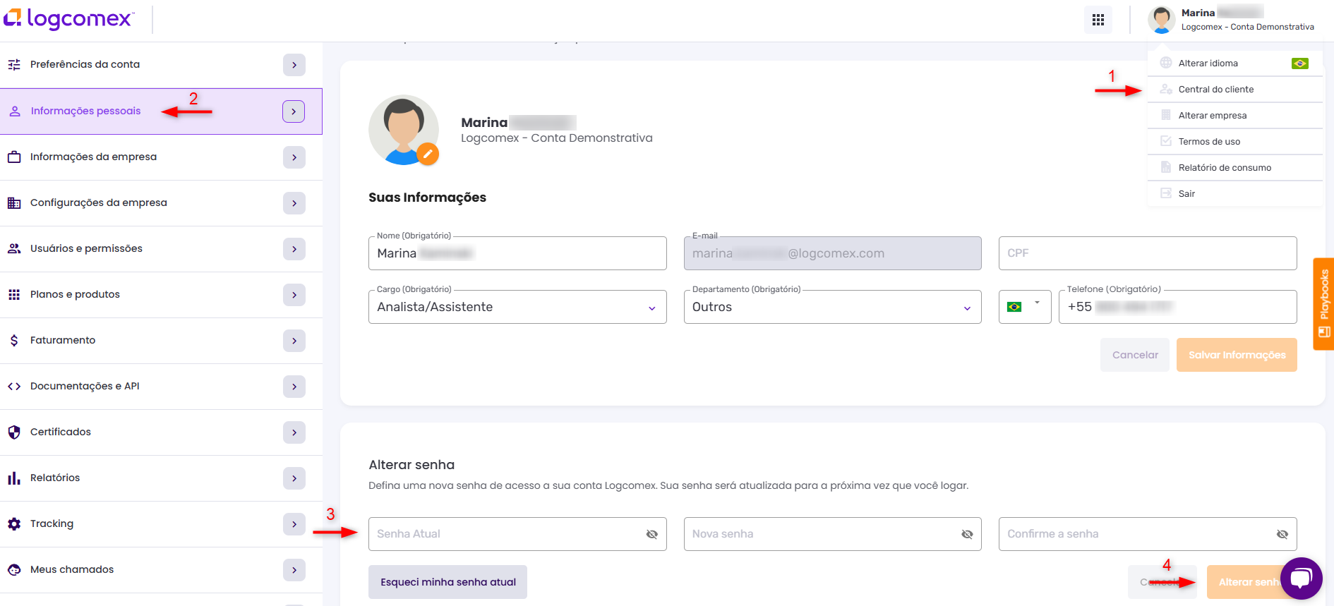Reveal the Confirme a senha password
The image size is (1334, 606).
point(1282,534)
